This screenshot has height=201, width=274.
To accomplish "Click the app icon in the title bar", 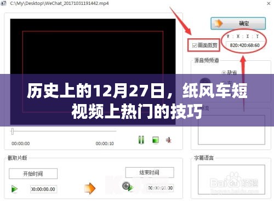I will (3, 3).
